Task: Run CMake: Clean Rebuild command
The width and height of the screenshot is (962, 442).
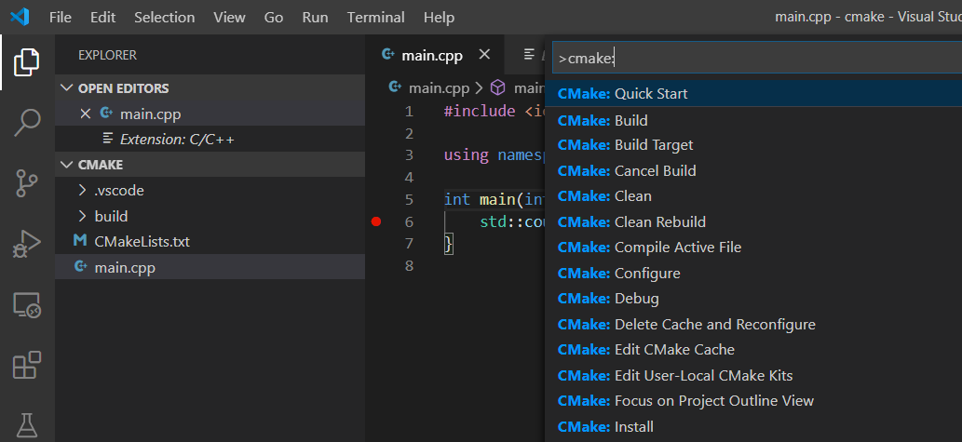Action: [753, 221]
